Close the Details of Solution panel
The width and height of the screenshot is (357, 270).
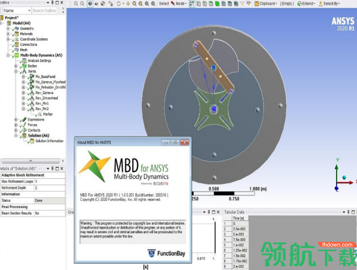(x=62, y=169)
